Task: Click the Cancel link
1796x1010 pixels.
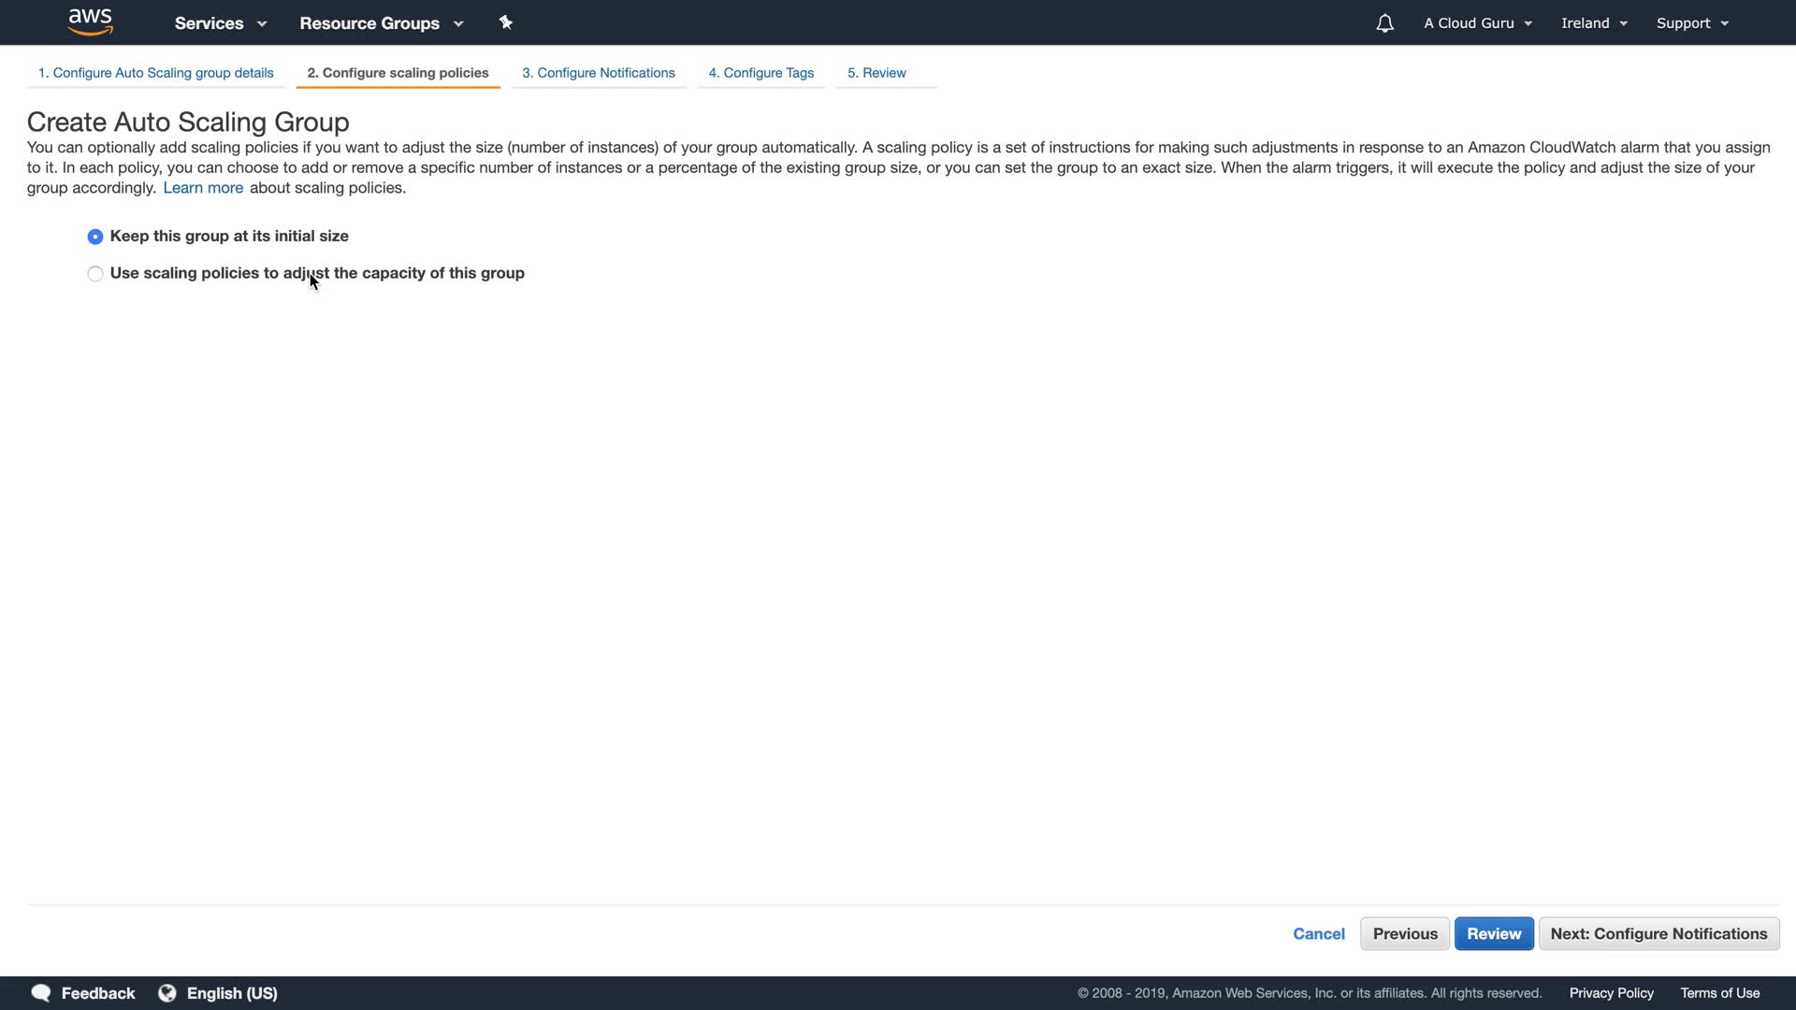Action: tap(1319, 933)
